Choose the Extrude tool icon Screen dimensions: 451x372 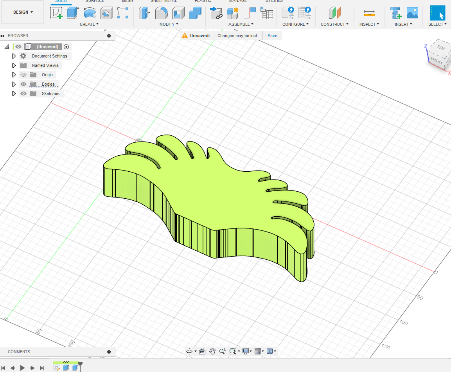pos(73,13)
